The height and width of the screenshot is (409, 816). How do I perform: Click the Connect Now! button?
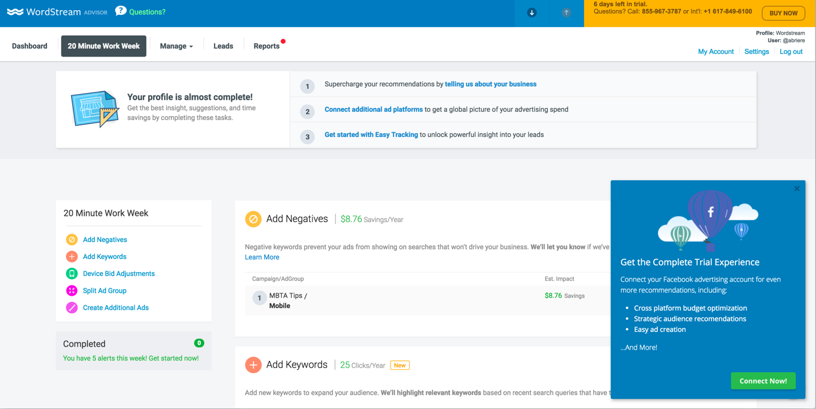pos(763,381)
